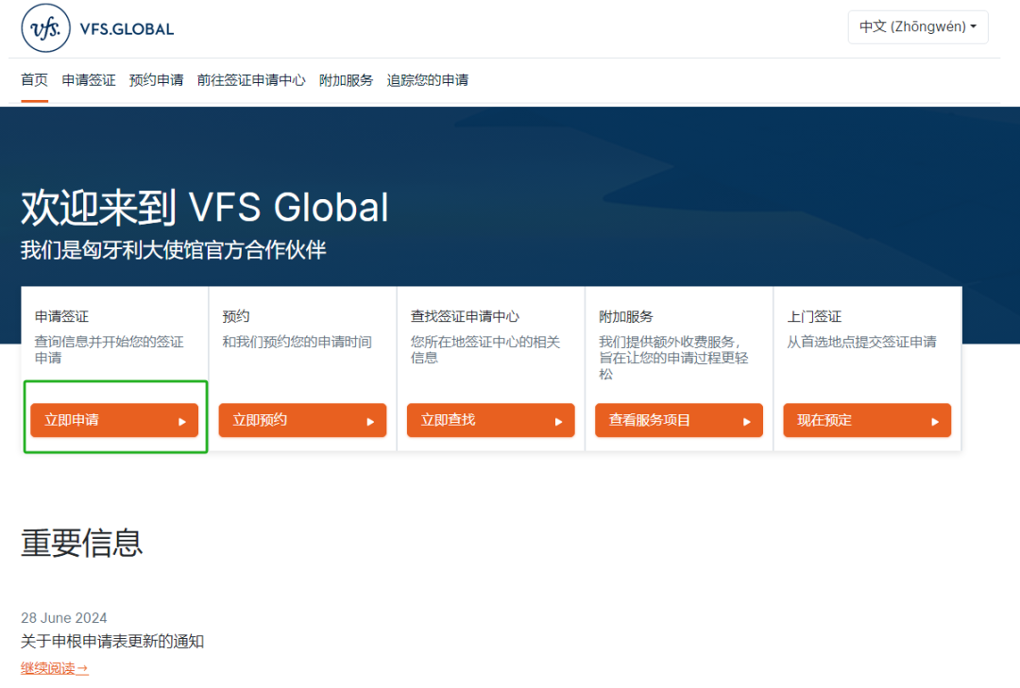Image resolution: width=1020 pixels, height=688 pixels.
Task: Click the 我们是匈牙利大使馆官方合作伙伴 subtitle
Action: pos(174,250)
